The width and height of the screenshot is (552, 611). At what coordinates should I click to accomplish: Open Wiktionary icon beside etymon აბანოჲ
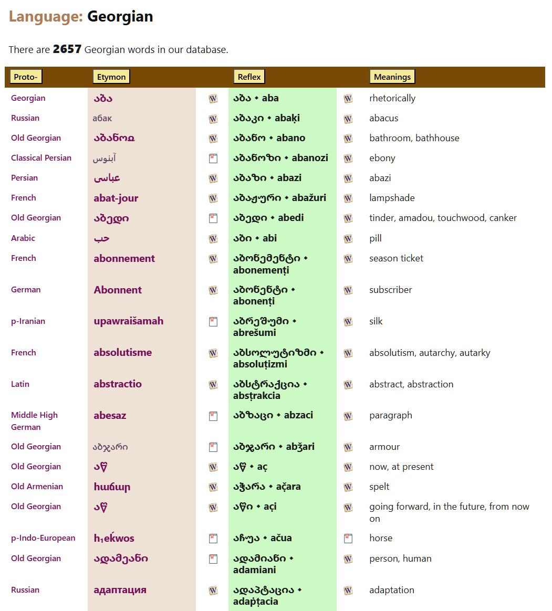(x=213, y=139)
